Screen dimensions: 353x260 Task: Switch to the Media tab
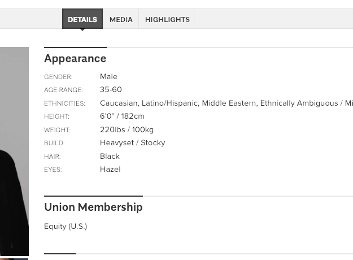121,19
